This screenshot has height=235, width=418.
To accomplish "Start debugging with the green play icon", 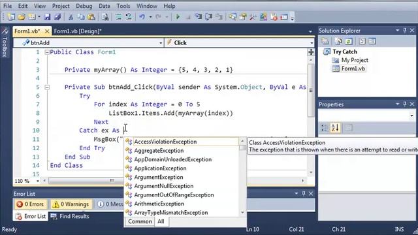I will coord(178,17).
